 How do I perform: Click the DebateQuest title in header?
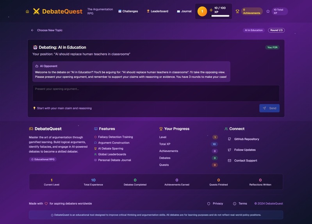click(62, 11)
